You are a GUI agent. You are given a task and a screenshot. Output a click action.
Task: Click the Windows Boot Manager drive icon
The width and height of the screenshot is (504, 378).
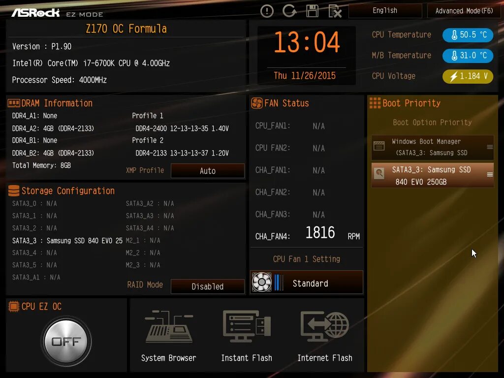coord(379,146)
